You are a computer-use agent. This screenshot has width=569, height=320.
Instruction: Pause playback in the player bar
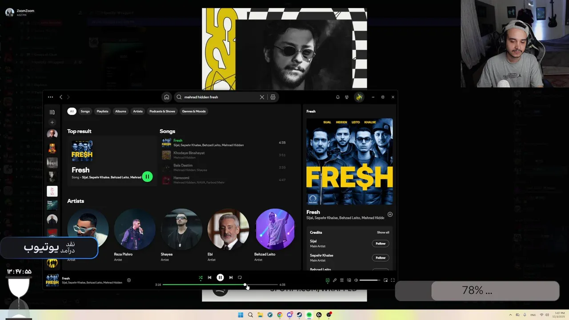point(220,277)
